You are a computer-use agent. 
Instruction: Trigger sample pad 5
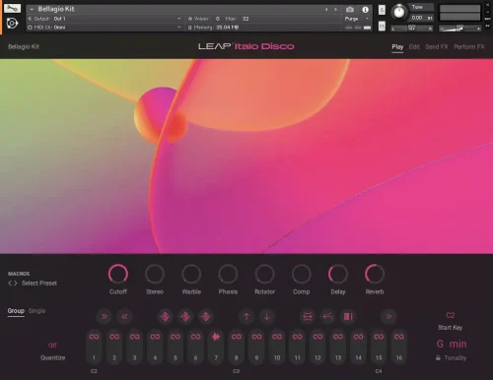pos(176,348)
